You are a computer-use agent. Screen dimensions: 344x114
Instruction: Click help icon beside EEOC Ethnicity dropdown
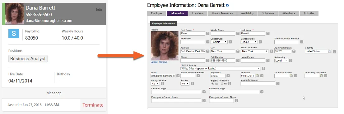pos(263,69)
